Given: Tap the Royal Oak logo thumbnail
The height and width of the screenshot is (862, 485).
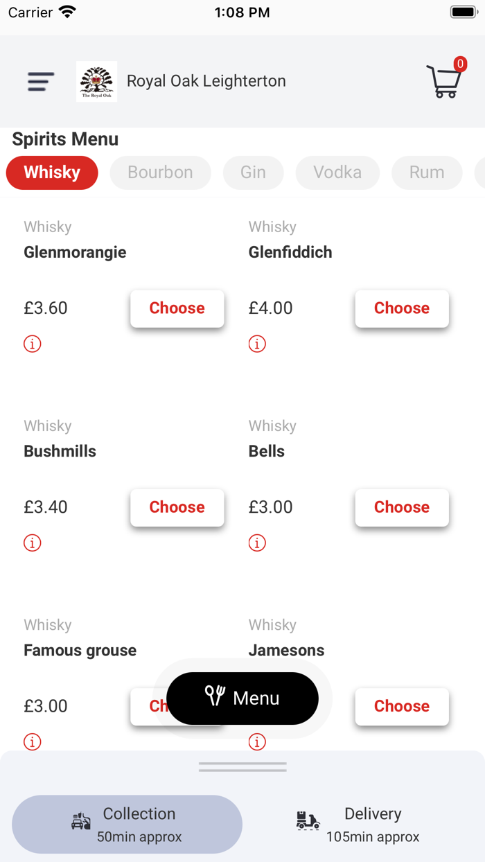Looking at the screenshot, I should click(x=96, y=82).
